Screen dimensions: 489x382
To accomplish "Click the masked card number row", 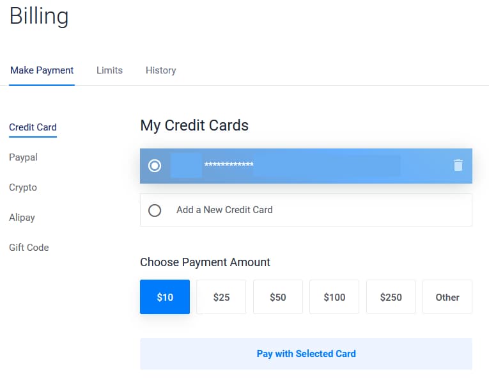I will point(306,166).
